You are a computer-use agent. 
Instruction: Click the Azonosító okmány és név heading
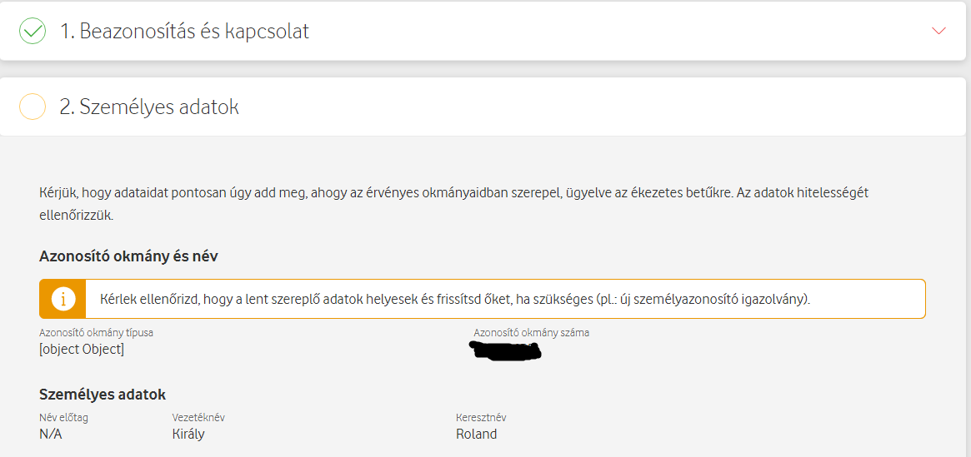(x=128, y=256)
